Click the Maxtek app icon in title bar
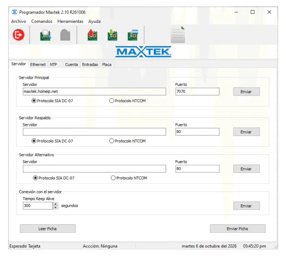Image resolution: width=286 pixels, height=257 pixels. (14, 12)
